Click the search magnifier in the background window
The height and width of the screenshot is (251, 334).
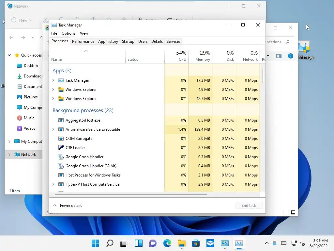(x=288, y=42)
